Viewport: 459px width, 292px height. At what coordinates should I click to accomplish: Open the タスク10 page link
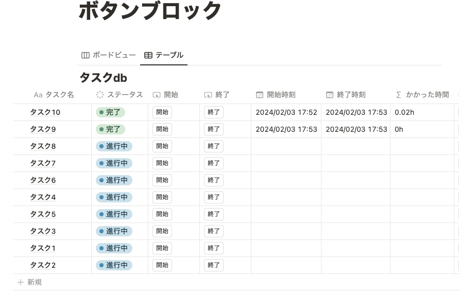click(x=45, y=112)
